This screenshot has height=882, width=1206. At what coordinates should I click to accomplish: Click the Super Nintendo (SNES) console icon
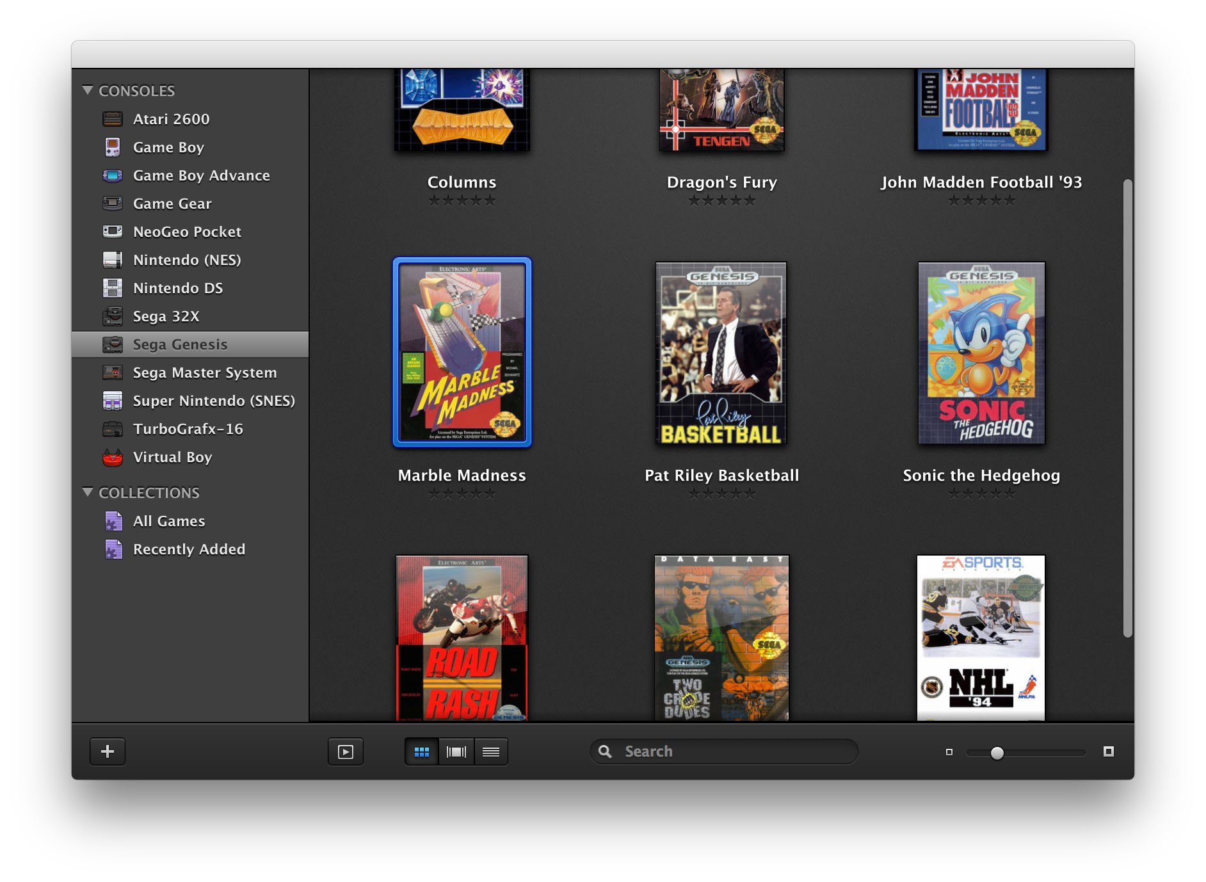click(x=113, y=401)
